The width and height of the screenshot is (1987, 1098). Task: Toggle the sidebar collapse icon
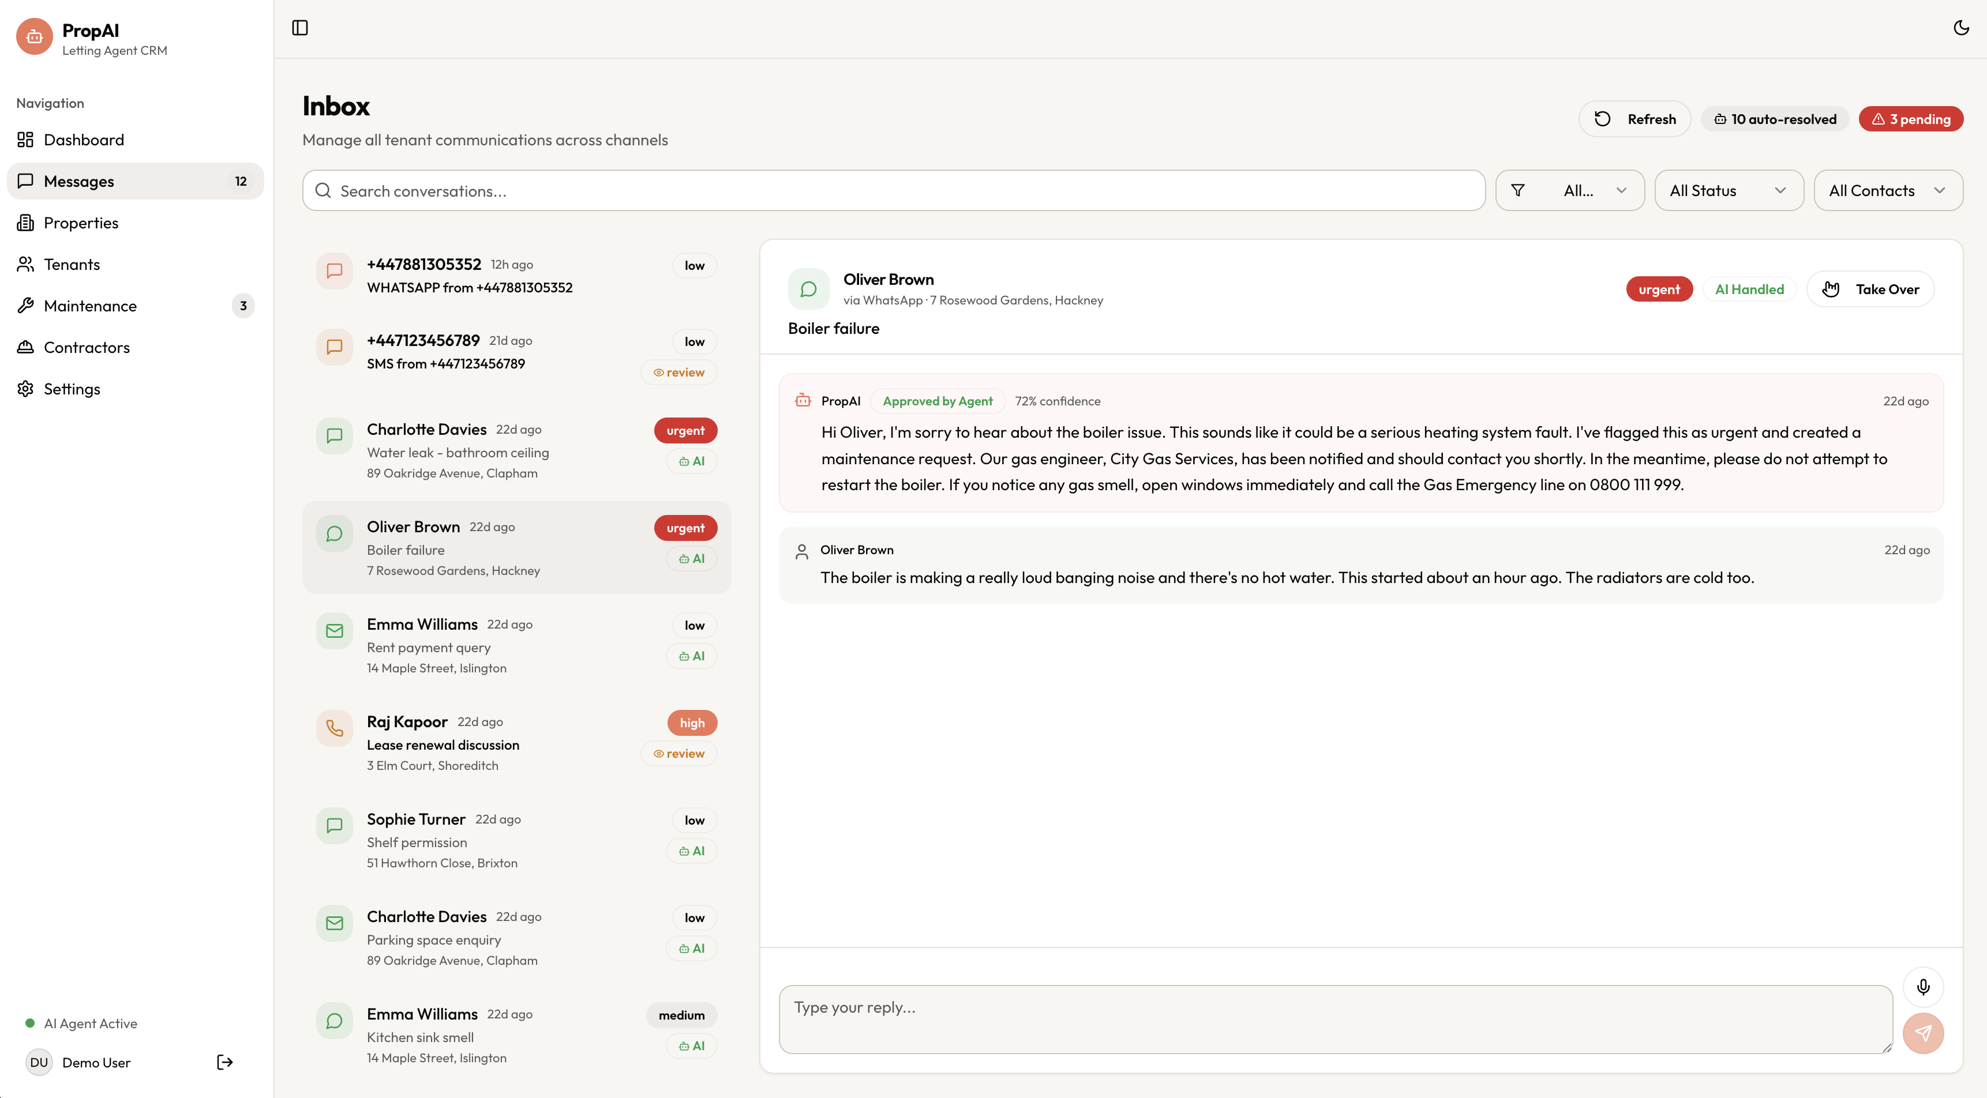[300, 28]
